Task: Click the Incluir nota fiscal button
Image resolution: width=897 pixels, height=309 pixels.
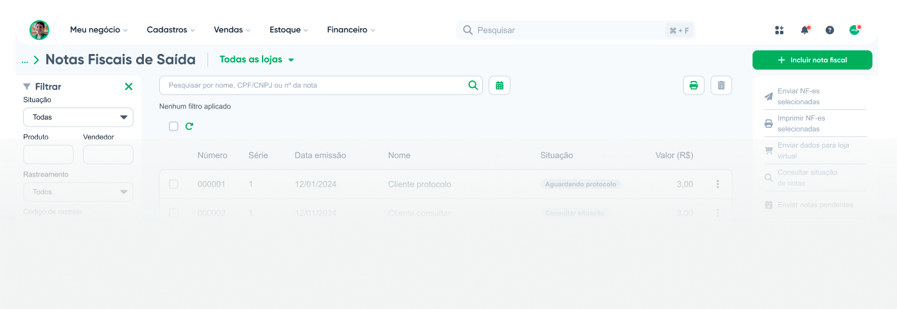Action: coord(812,60)
